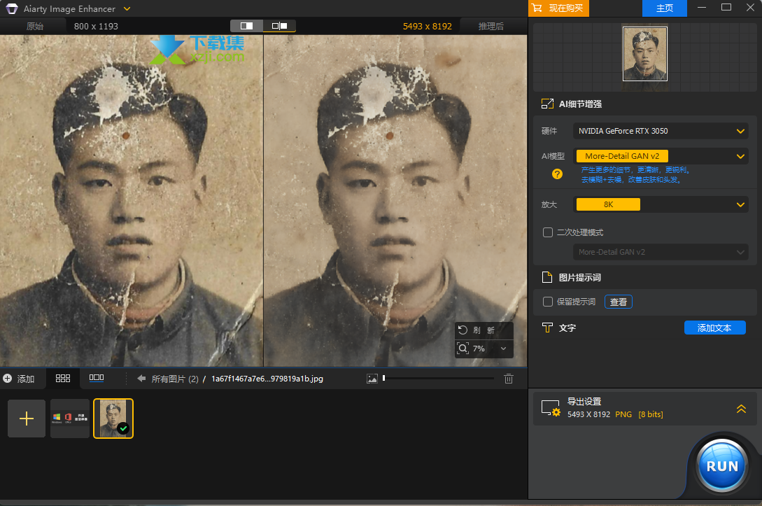The height and width of the screenshot is (506, 762).
Task: Enable the 二次处理模式 checkbox
Action: pos(548,232)
